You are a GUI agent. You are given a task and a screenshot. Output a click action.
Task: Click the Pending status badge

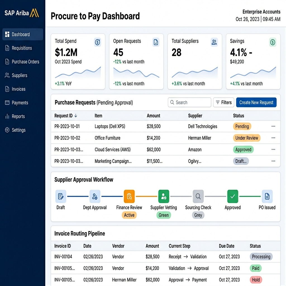click(x=242, y=126)
